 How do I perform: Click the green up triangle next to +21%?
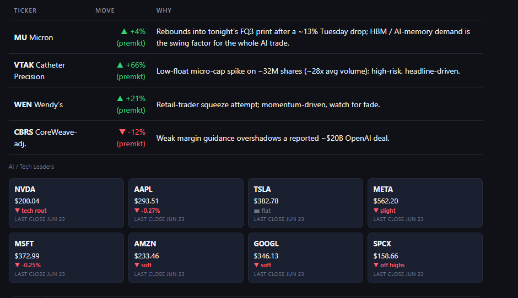[x=120, y=98]
